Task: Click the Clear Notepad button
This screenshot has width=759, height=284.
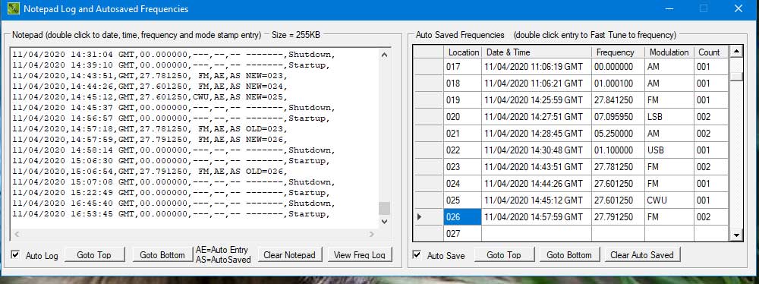Action: click(289, 255)
